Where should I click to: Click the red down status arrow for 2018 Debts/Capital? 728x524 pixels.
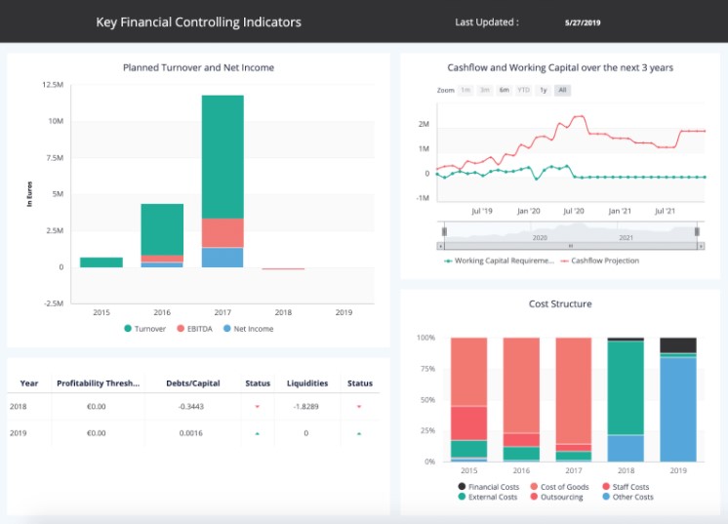258,406
